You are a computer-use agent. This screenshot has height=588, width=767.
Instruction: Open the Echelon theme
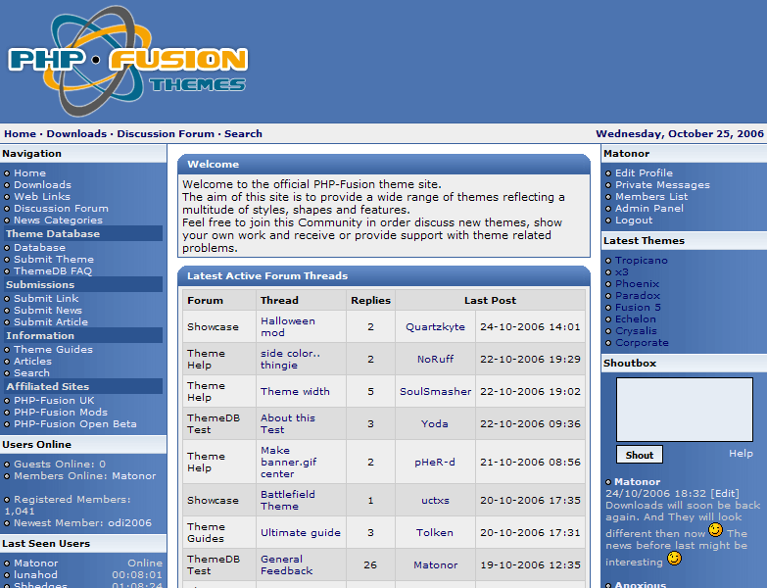click(x=636, y=318)
